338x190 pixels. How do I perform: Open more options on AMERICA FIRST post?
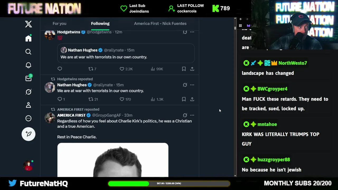[x=192, y=115]
